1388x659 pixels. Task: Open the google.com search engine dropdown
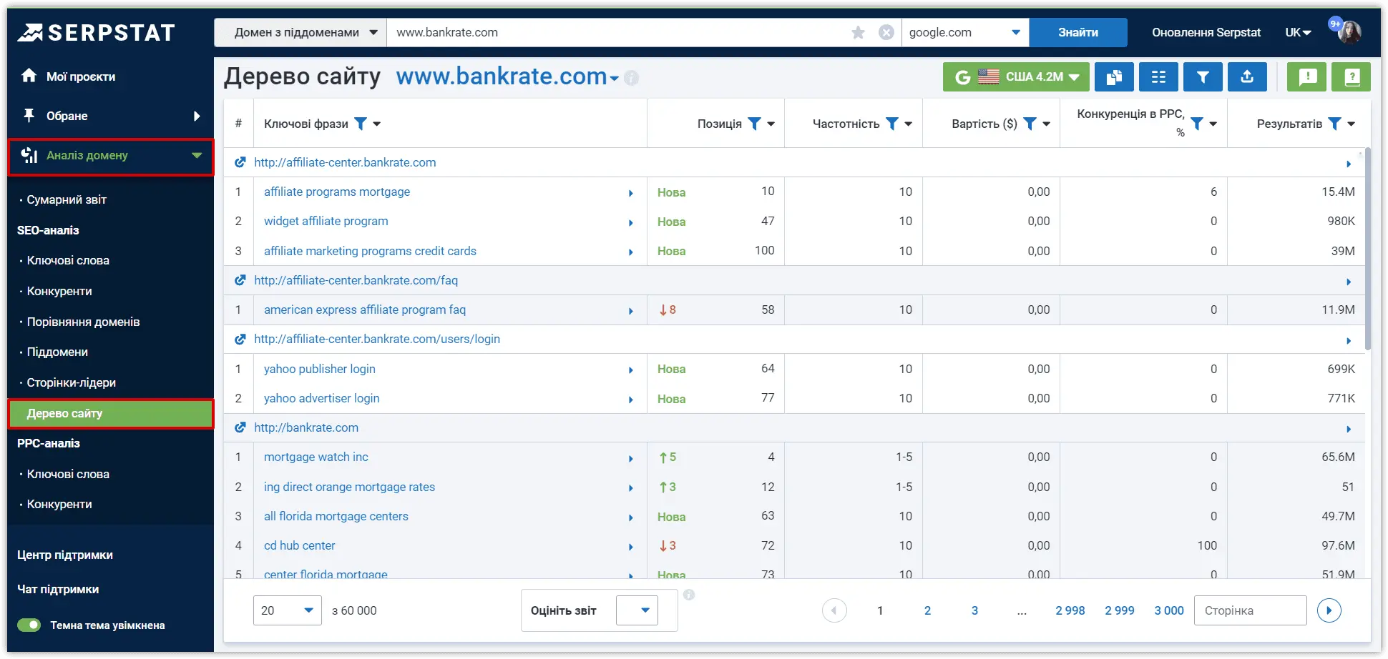click(x=965, y=32)
